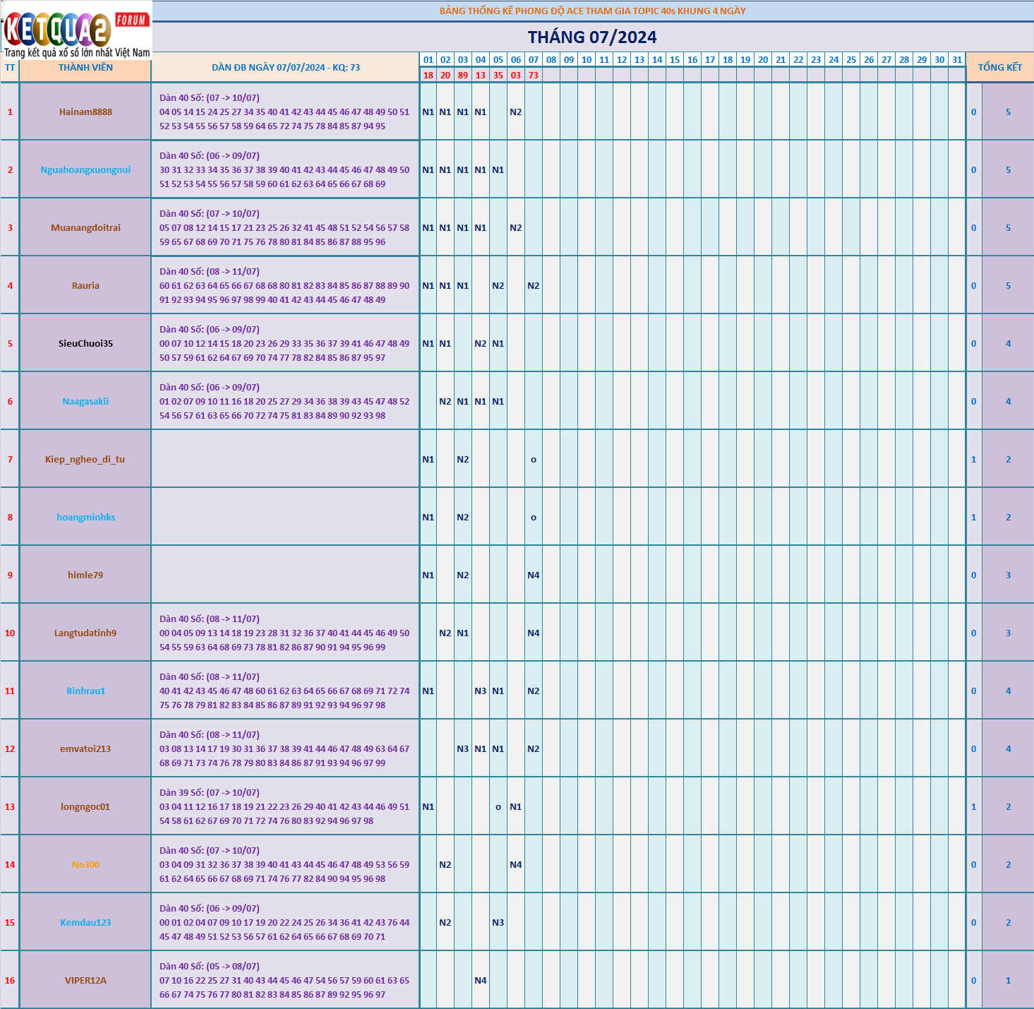Click longngoc01's miss count 1
This screenshot has height=1009, width=1034.
click(x=974, y=806)
